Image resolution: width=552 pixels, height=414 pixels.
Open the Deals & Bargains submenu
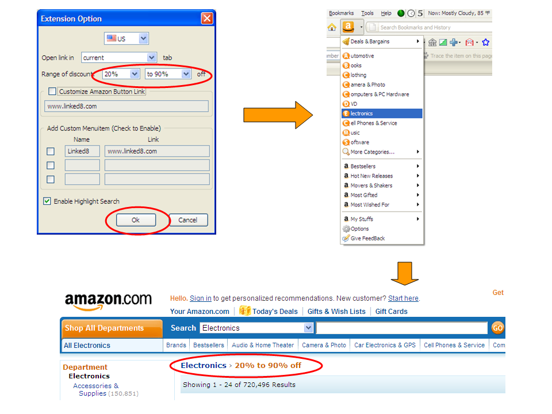tap(382, 41)
